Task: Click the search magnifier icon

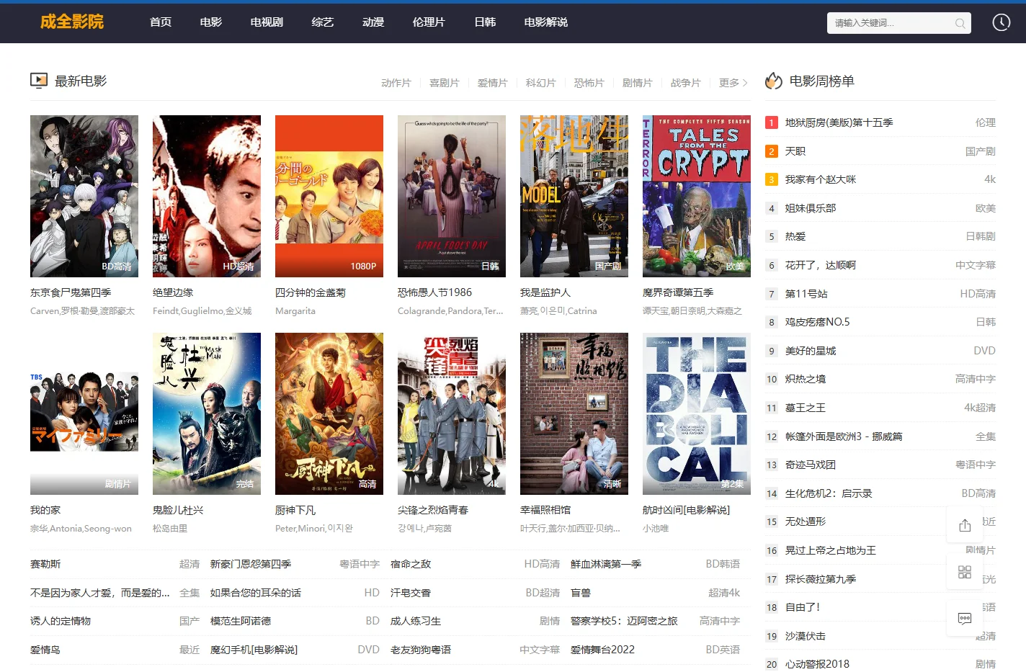Action: coord(960,23)
